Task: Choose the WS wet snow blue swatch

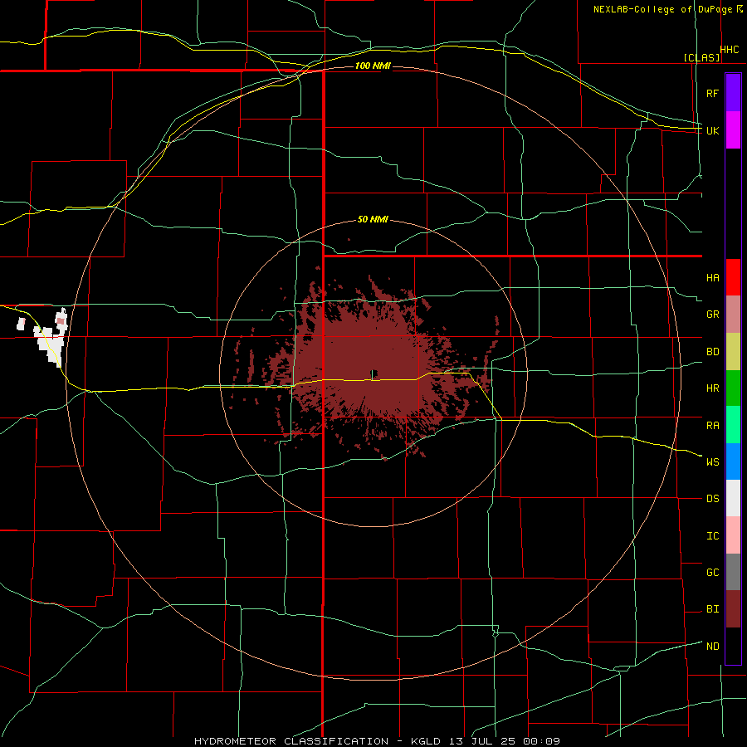Action: (733, 461)
